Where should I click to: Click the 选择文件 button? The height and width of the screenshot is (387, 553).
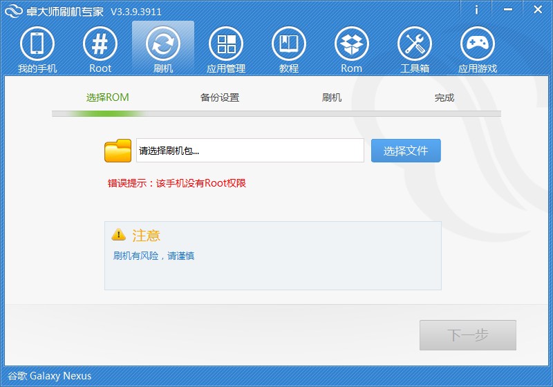[x=406, y=151]
